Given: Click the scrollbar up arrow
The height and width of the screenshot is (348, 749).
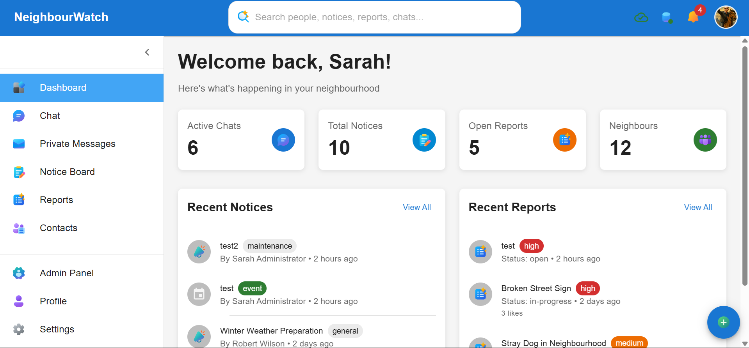Looking at the screenshot, I should pyautogui.click(x=745, y=41).
